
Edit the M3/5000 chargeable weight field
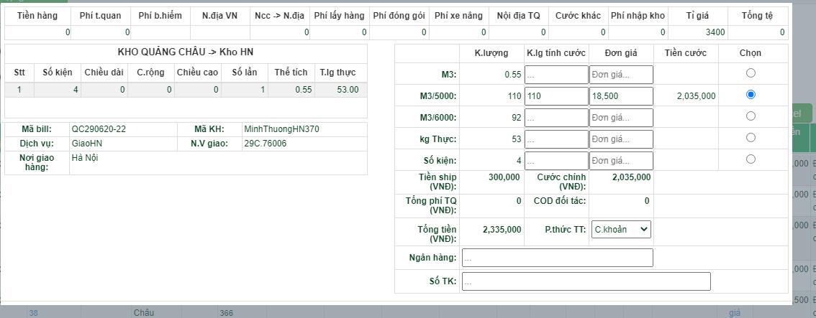tap(556, 96)
